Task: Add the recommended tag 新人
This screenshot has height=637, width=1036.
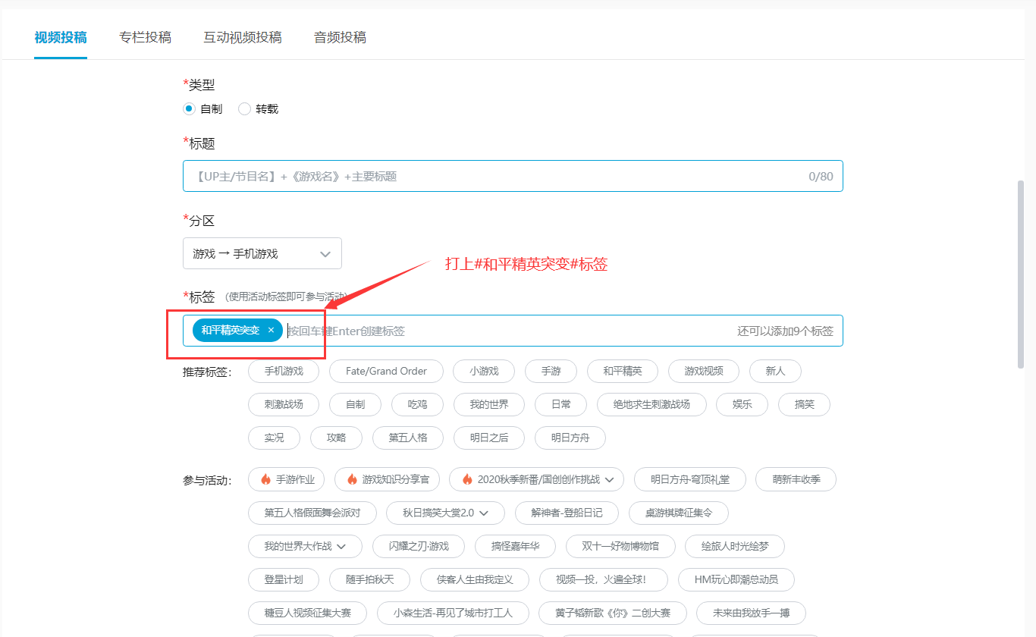Action: pos(775,371)
